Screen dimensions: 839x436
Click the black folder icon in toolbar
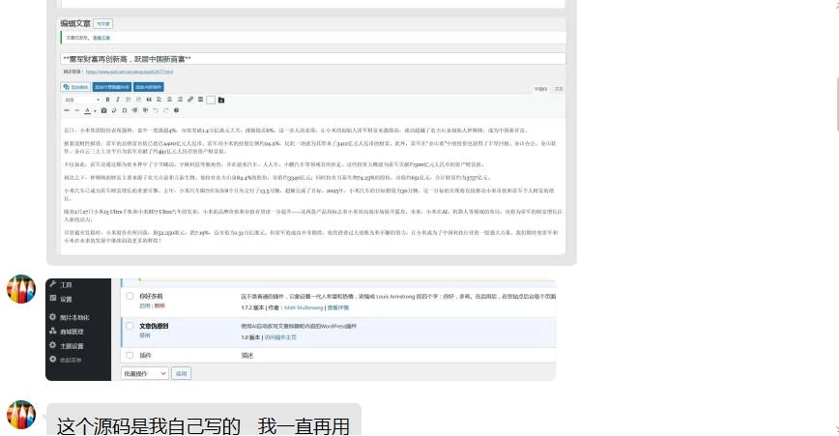tap(221, 100)
